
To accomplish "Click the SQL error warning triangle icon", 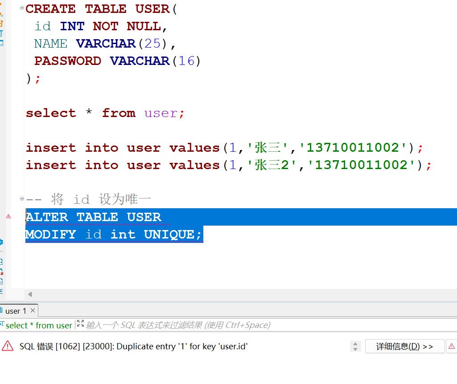I will pyautogui.click(x=8, y=346).
